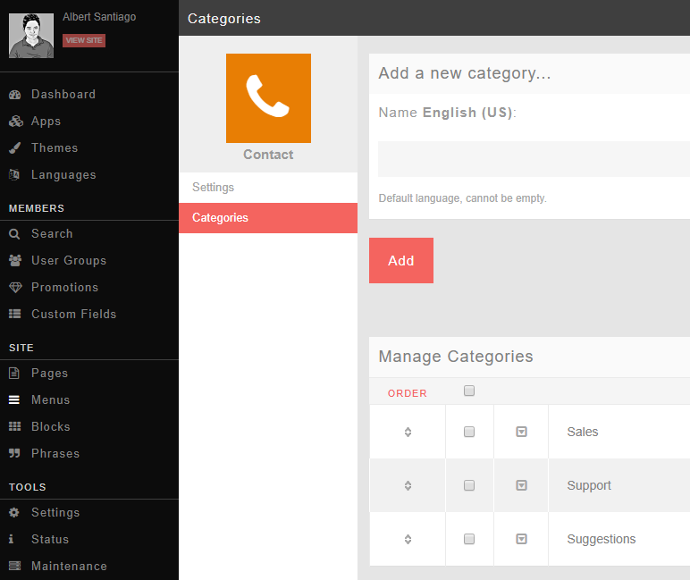Open the Sales row dropdown menu
The image size is (690, 580).
click(521, 432)
